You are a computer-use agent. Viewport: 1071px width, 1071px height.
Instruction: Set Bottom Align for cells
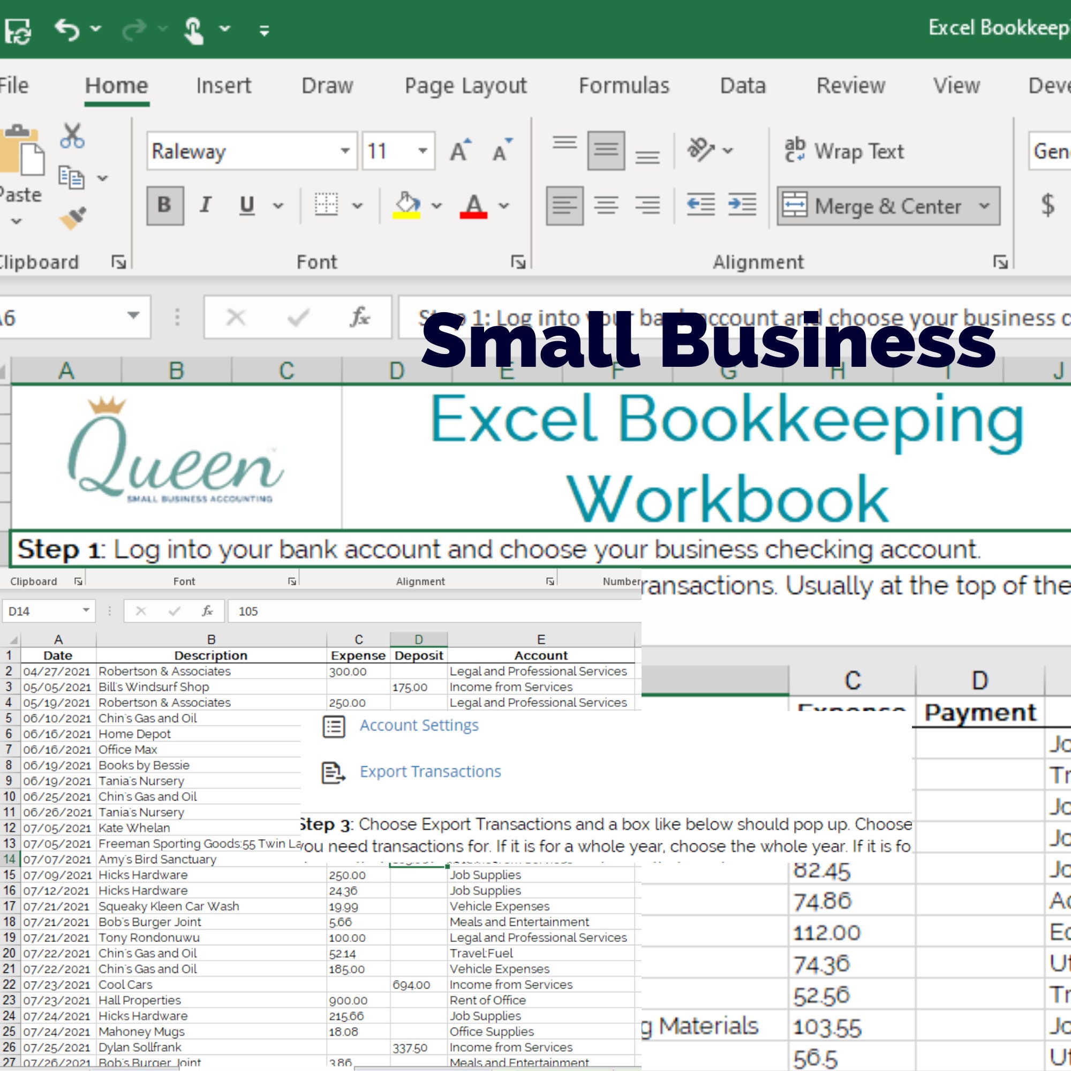click(x=647, y=157)
